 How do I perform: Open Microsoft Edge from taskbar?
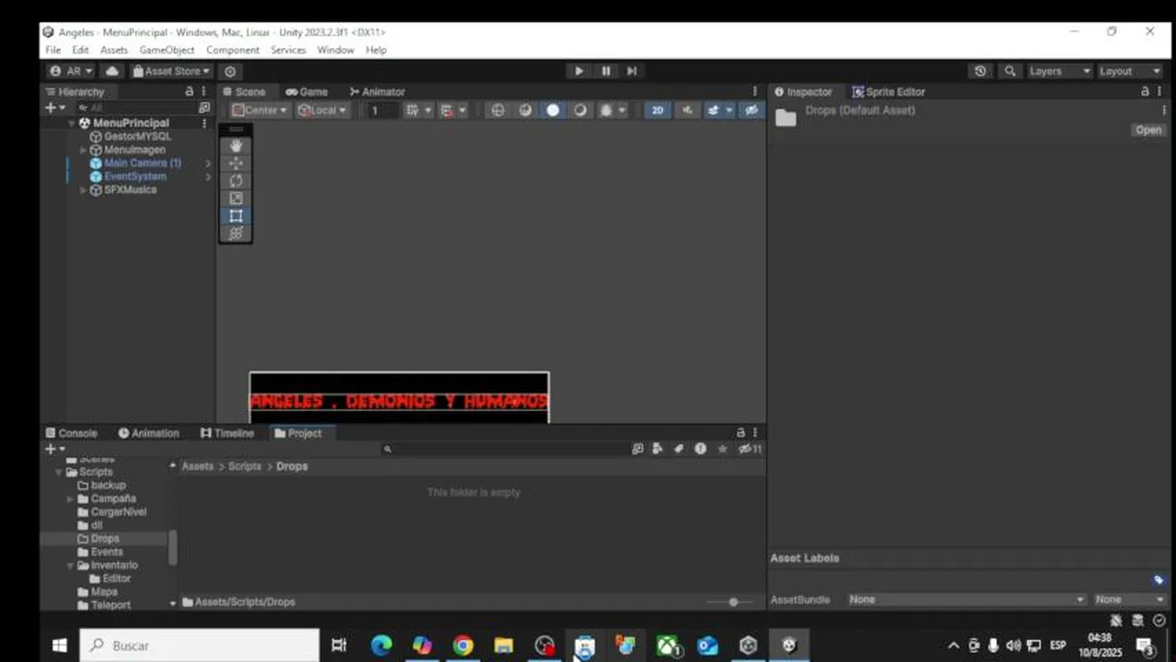pos(381,645)
